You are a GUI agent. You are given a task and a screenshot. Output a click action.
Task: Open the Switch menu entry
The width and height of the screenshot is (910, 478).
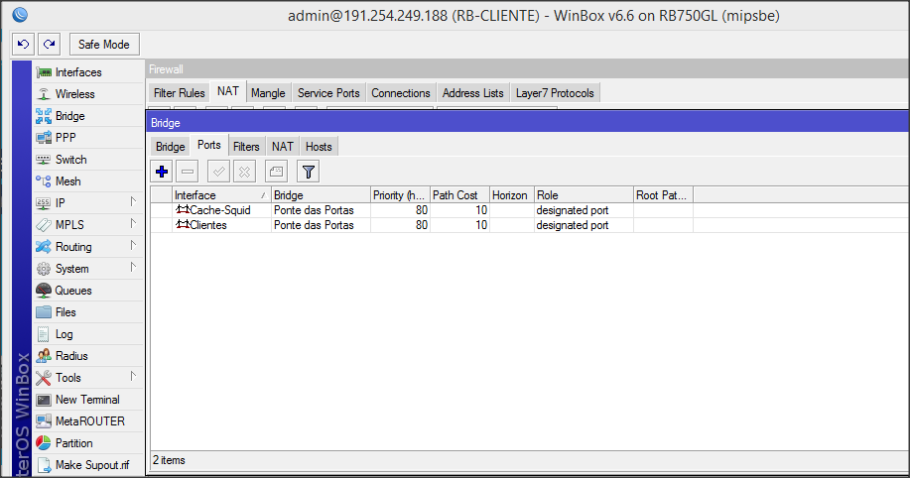coord(88,160)
